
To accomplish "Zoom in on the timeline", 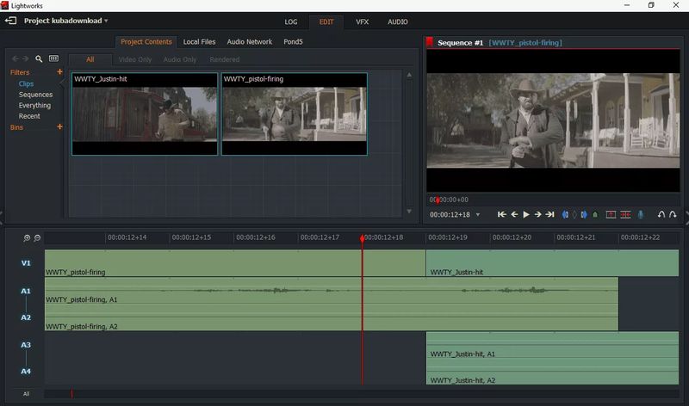I will [x=27, y=237].
